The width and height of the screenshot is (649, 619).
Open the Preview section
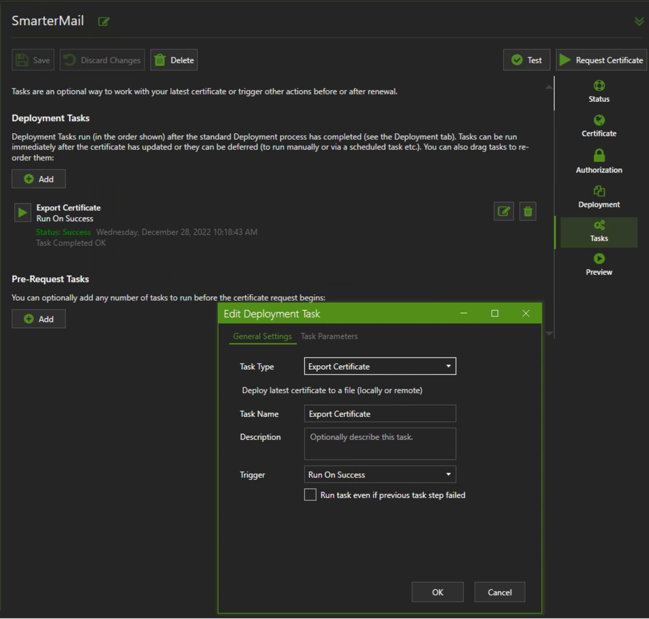coord(599,265)
